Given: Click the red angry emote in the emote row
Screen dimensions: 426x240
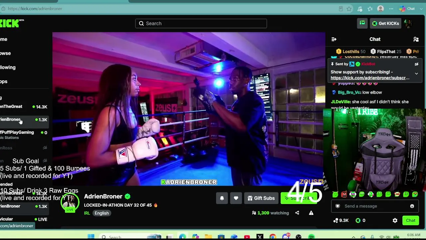Looking at the screenshot, I should [344, 194].
